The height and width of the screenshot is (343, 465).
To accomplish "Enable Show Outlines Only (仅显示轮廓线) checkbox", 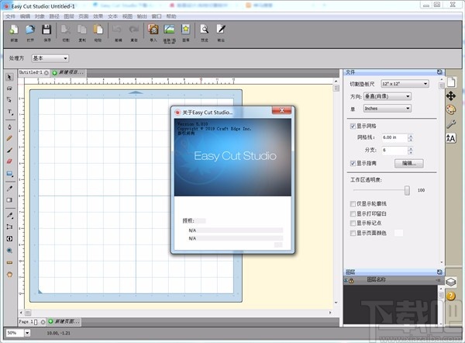I will pyautogui.click(x=353, y=204).
